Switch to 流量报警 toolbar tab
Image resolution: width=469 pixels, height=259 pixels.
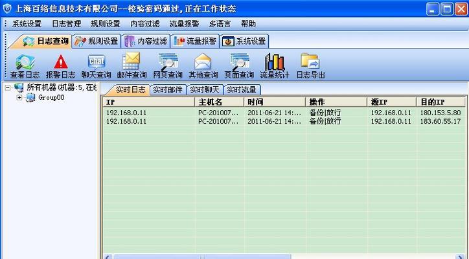(195, 41)
